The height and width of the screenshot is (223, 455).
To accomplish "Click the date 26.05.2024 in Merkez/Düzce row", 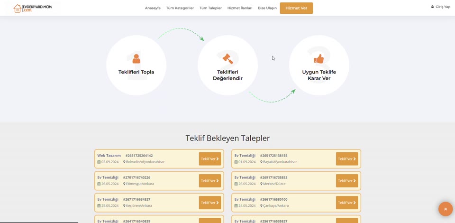I will point(247,184).
